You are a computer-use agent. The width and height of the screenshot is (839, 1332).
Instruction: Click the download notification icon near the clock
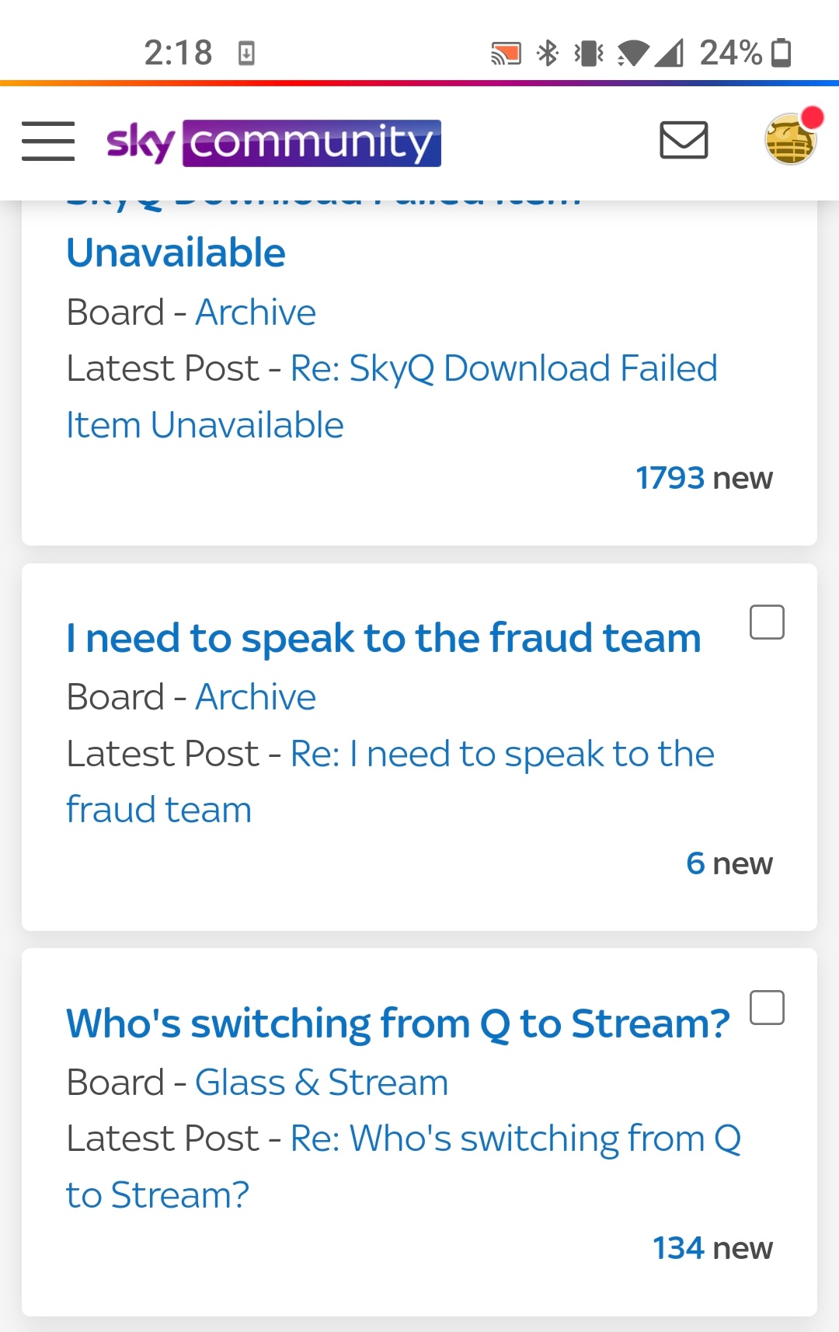(248, 53)
